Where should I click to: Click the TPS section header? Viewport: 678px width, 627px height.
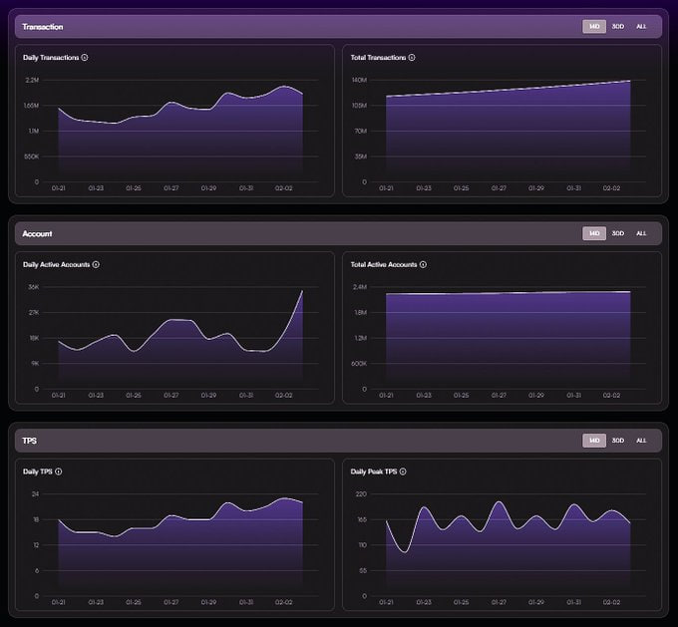(x=30, y=440)
